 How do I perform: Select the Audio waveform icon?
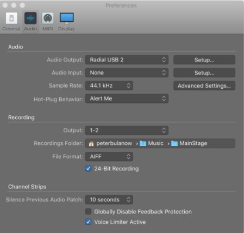click(x=30, y=18)
